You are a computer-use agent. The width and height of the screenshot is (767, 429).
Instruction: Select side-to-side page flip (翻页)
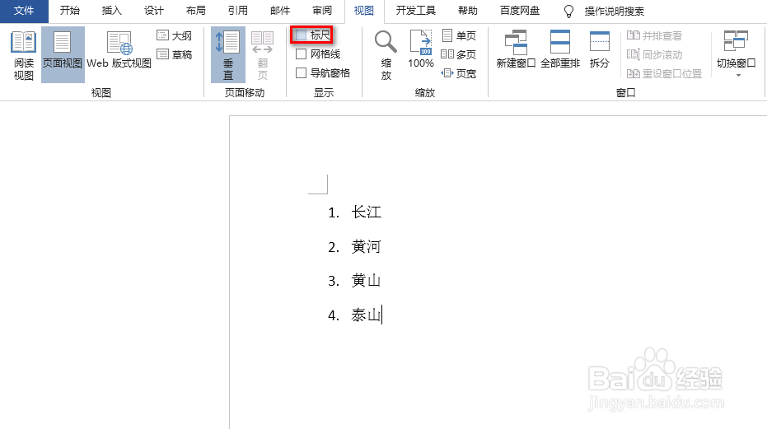(x=263, y=55)
